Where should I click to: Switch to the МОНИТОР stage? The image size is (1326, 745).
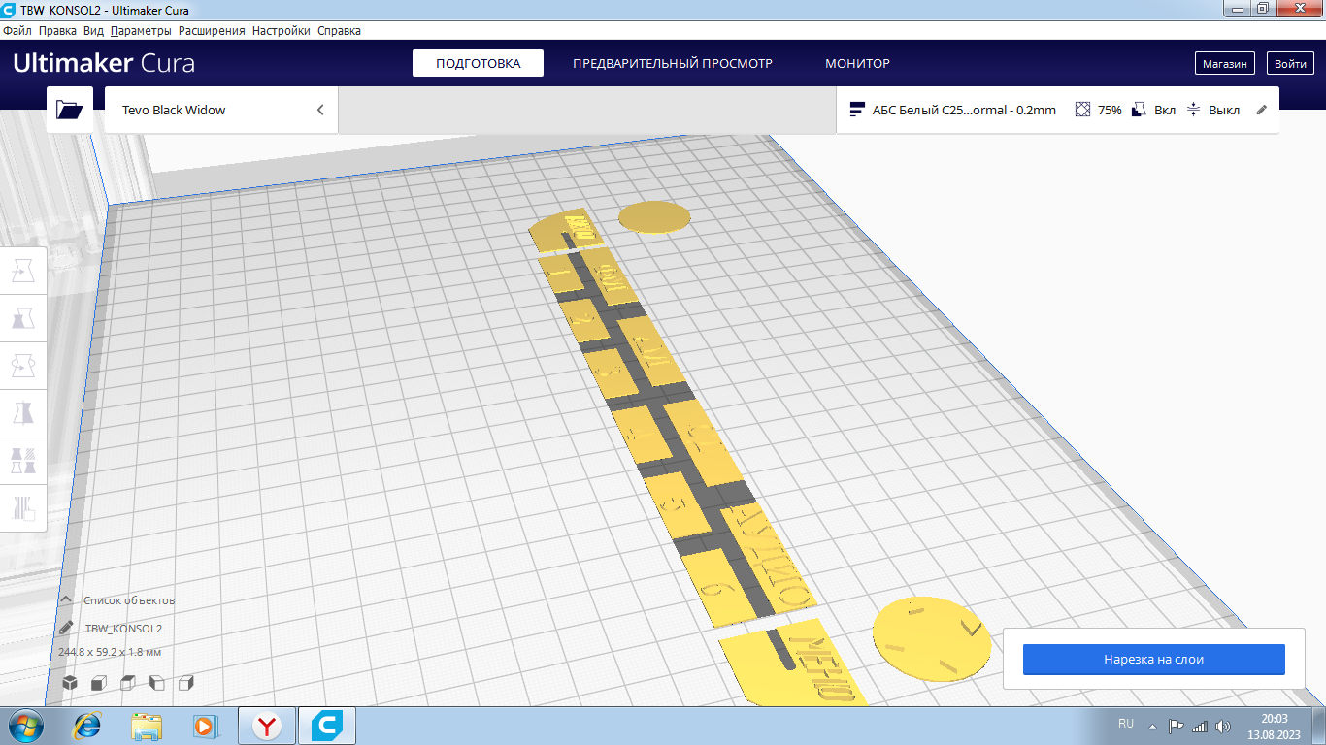coord(857,63)
